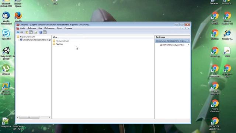This screenshot has width=236, height=133.
Task: Click the Export list toolbar icon
Action: (x=36, y=32)
